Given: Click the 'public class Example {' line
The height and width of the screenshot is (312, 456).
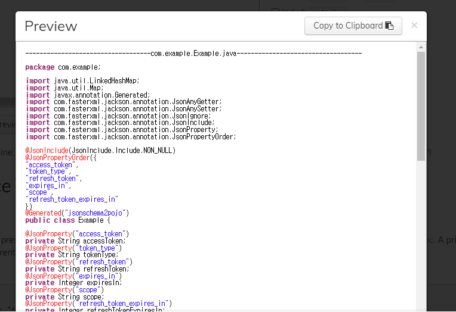Looking at the screenshot, I should click(x=68, y=220).
